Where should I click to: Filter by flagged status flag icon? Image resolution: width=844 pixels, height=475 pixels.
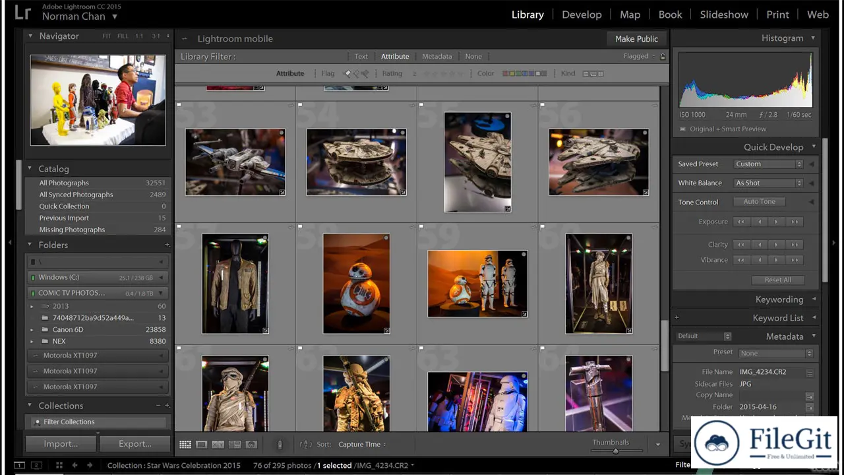pos(349,73)
